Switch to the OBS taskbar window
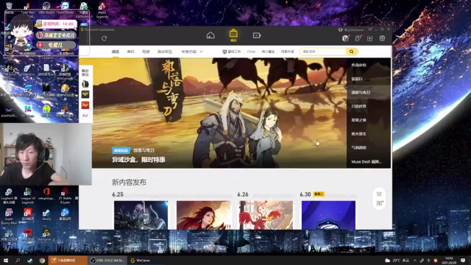 pos(107,261)
